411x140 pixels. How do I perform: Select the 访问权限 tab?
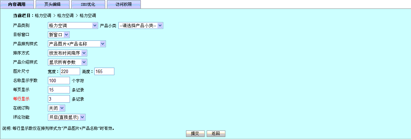(124, 4)
